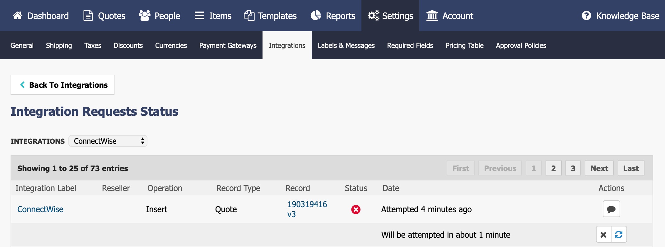Image resolution: width=665 pixels, height=247 pixels.
Task: Click the Status column header
Action: click(356, 188)
